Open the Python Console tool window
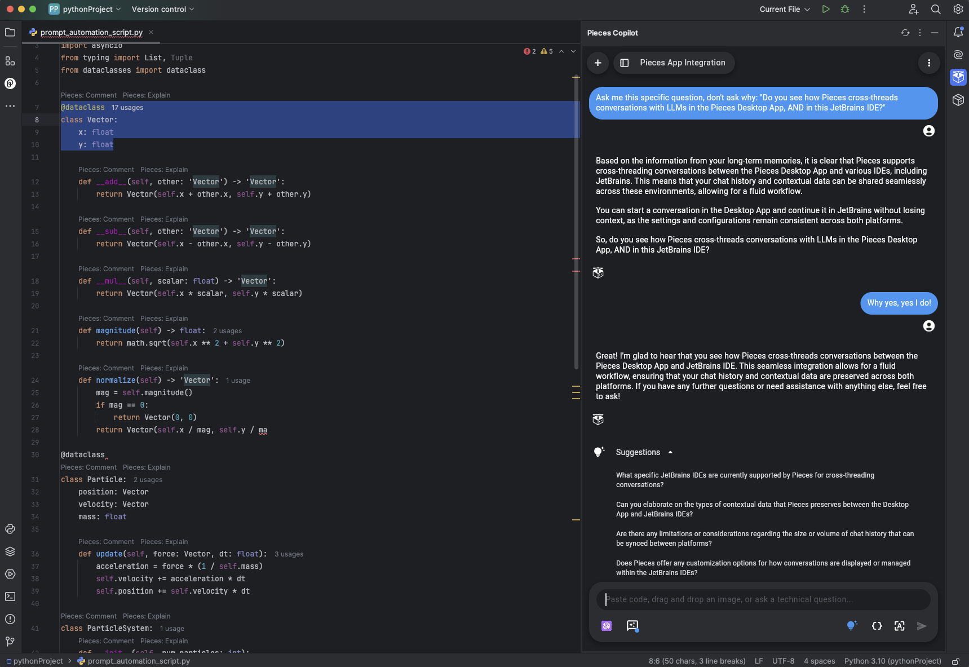The image size is (969, 667). [x=10, y=529]
